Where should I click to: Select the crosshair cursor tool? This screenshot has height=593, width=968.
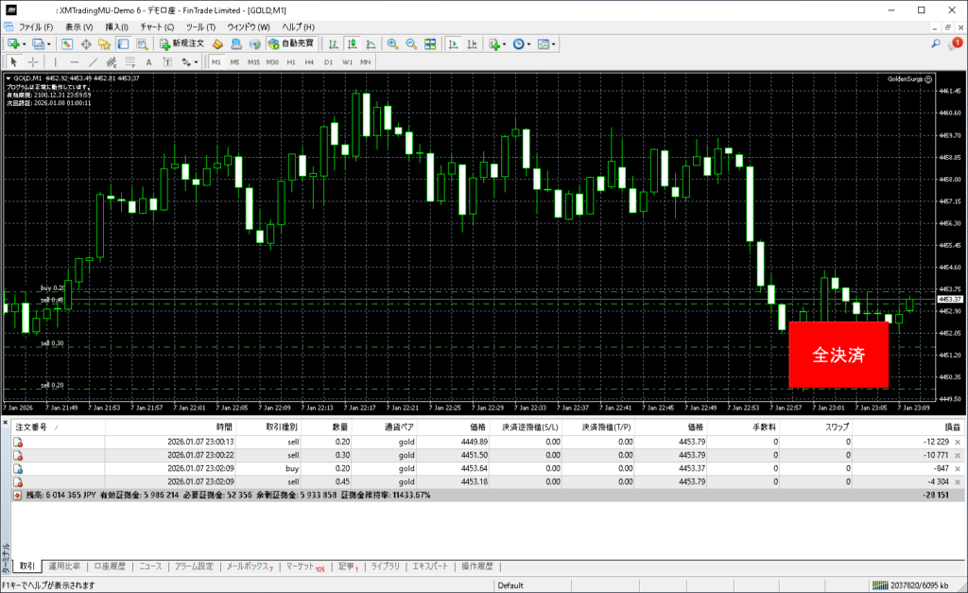33,62
